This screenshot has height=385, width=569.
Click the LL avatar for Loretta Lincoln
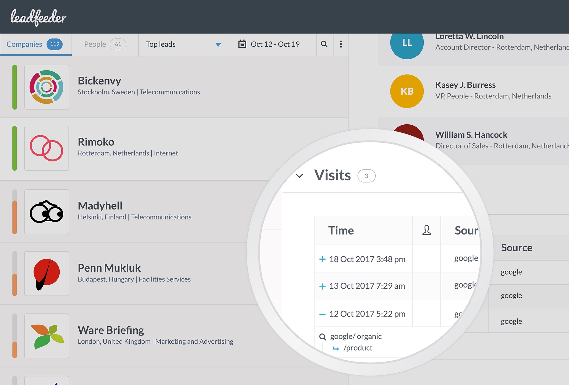click(x=407, y=43)
